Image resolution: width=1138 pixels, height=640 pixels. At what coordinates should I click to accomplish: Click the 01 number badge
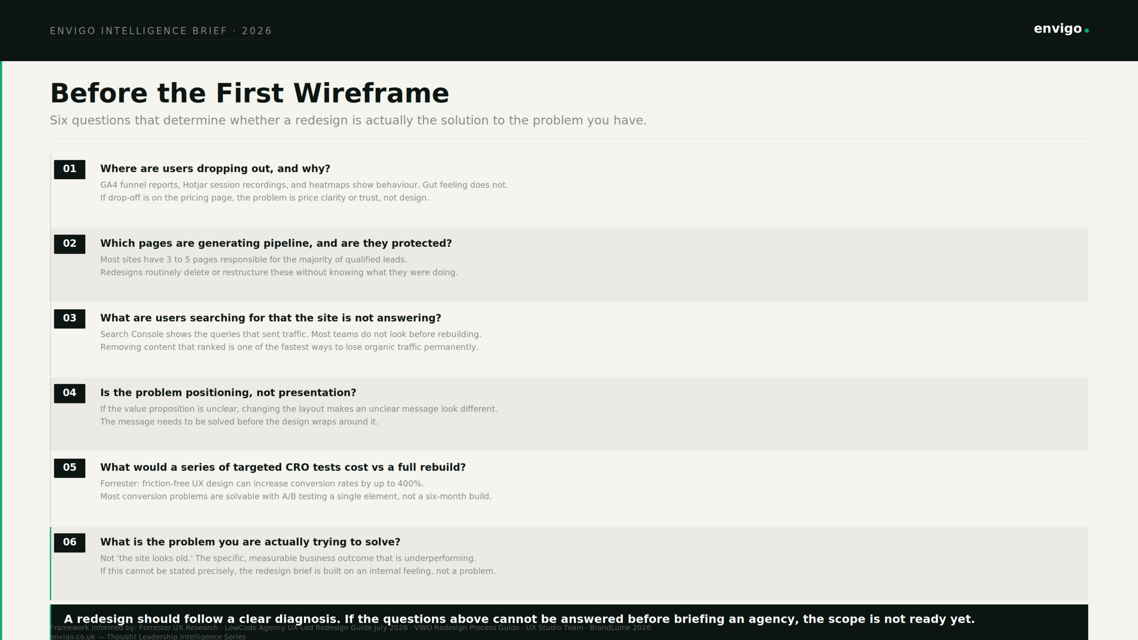click(x=69, y=169)
